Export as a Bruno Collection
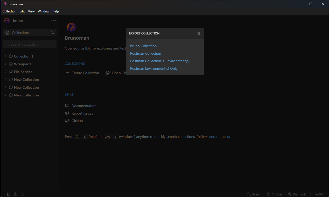Viewport: 329px width, 197px height. click(x=143, y=46)
